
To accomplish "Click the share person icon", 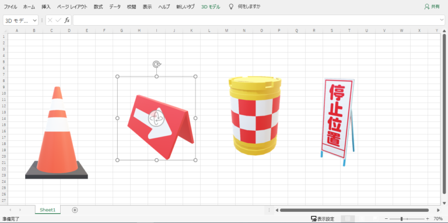I will tap(427, 7).
